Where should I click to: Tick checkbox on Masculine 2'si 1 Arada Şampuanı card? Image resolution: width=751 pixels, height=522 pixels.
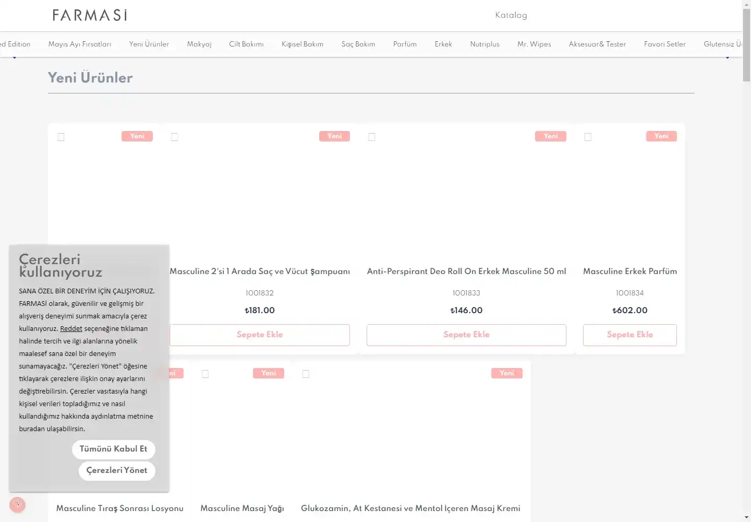click(174, 137)
